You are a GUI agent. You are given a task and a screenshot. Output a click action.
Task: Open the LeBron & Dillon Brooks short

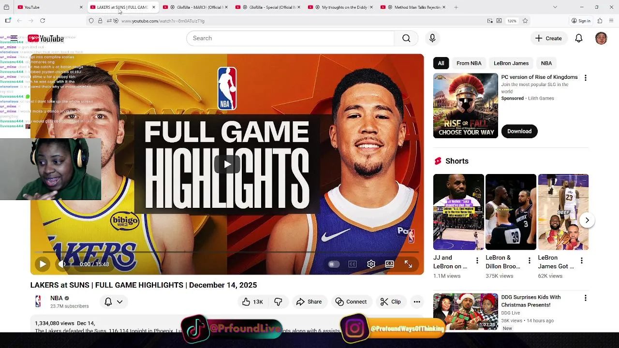click(x=511, y=212)
